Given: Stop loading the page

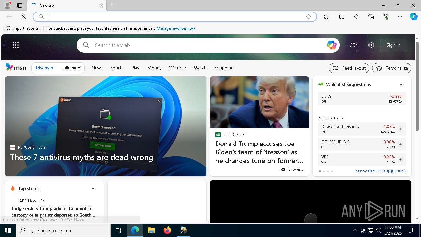Looking at the screenshot, I should (x=24, y=17).
